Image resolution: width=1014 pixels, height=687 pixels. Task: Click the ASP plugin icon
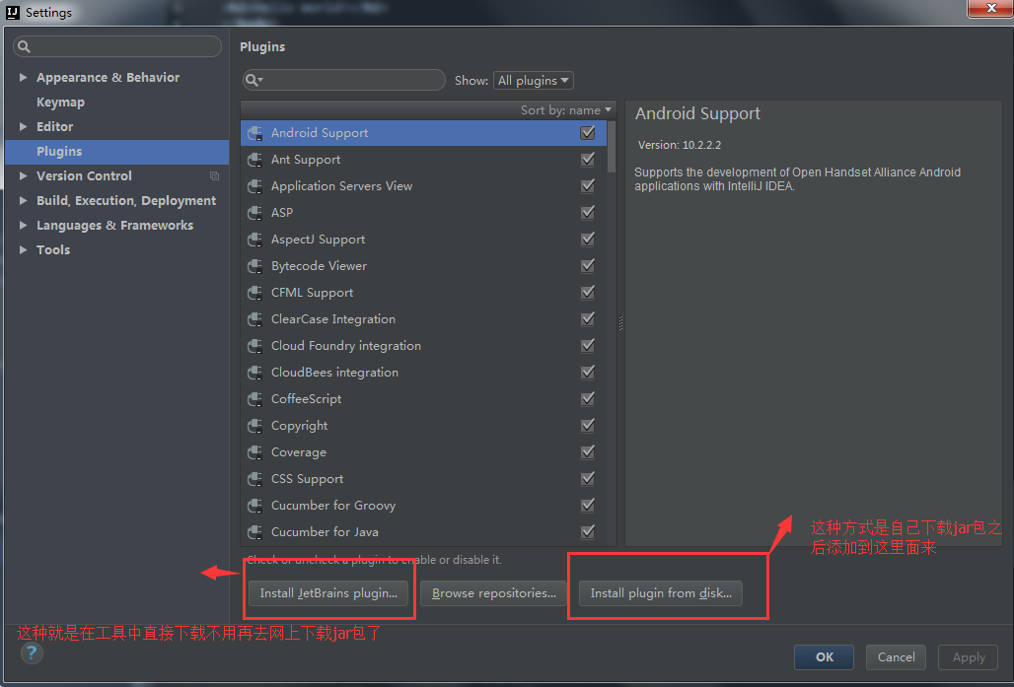[254, 213]
